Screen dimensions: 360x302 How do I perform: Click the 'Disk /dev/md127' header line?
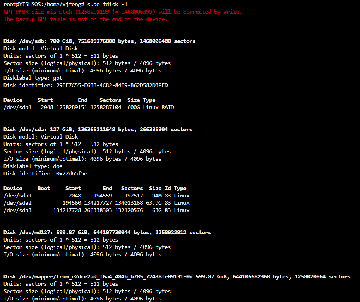point(107,233)
